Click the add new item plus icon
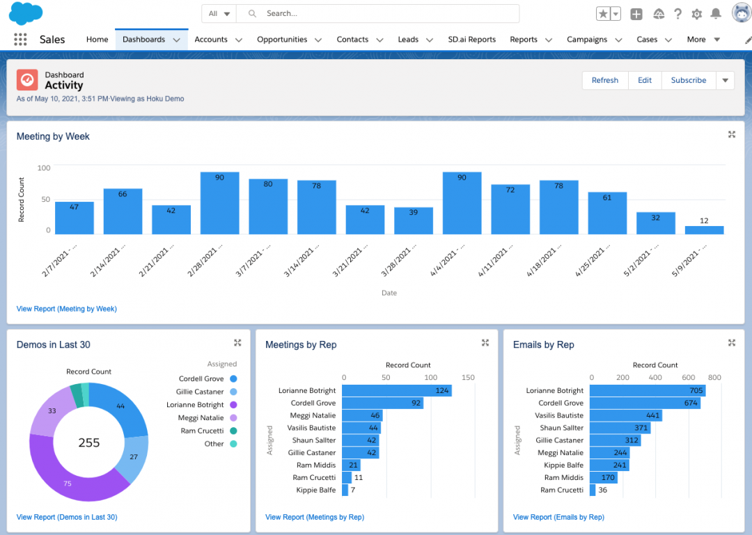 [x=636, y=13]
